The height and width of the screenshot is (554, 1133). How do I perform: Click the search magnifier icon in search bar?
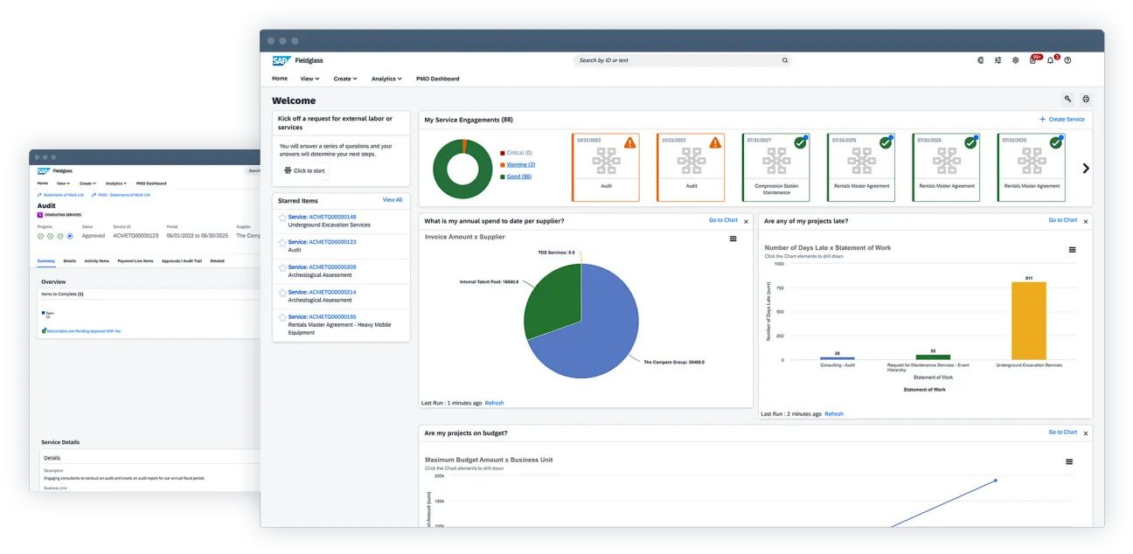(785, 60)
